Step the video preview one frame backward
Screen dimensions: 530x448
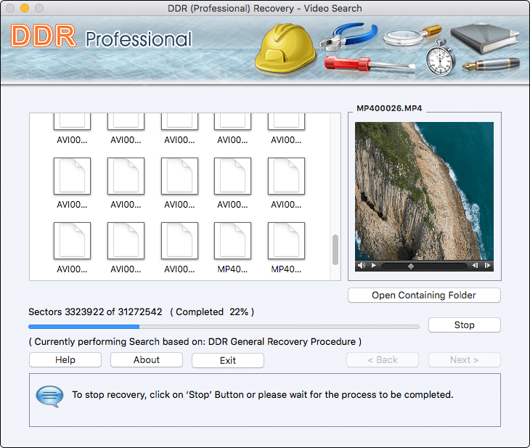pos(475,266)
